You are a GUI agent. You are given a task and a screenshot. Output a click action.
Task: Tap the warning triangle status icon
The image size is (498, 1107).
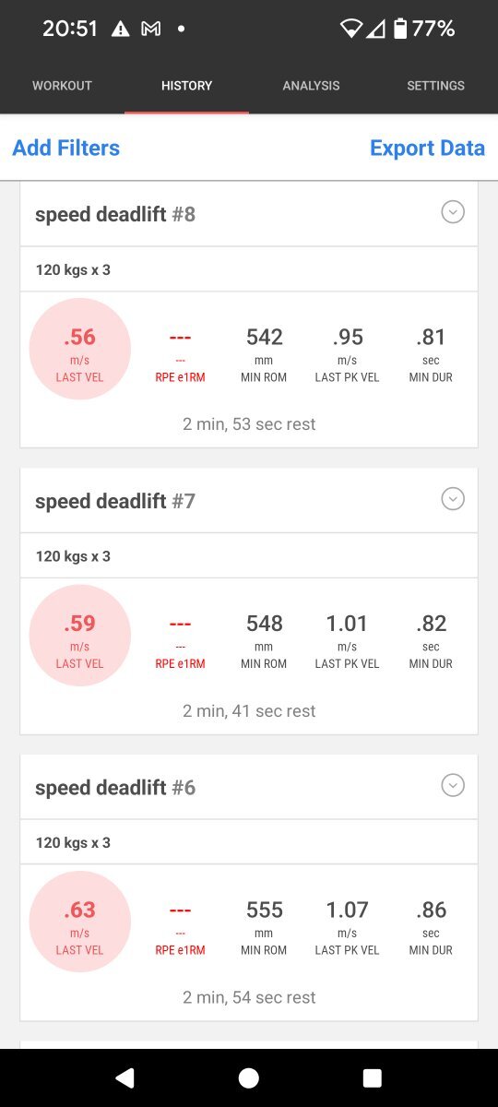click(121, 30)
